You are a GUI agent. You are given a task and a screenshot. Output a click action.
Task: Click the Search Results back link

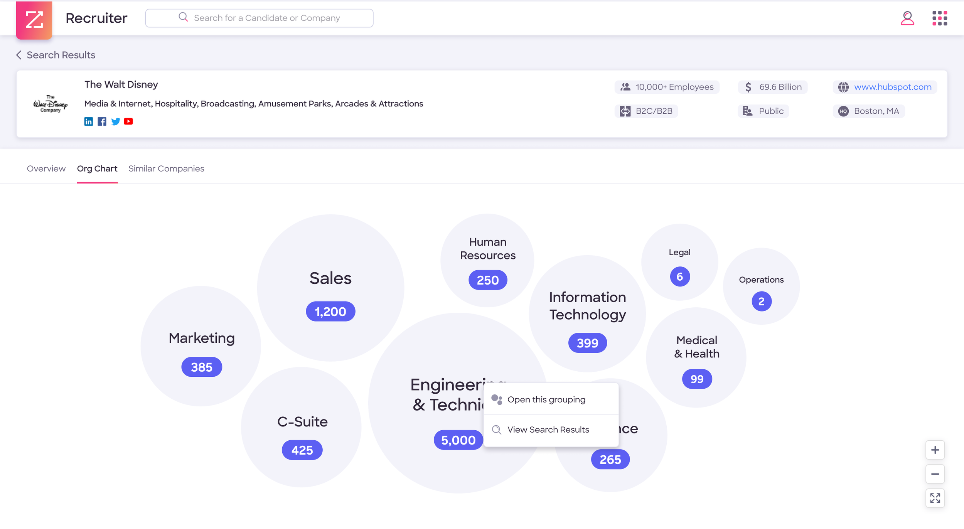click(61, 55)
